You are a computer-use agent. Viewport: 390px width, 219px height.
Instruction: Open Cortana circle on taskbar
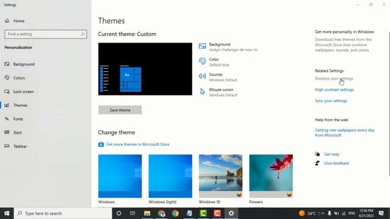click(x=119, y=214)
